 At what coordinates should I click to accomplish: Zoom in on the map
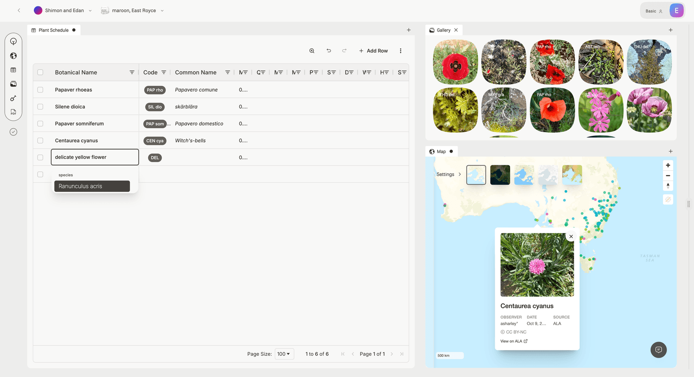(668, 165)
